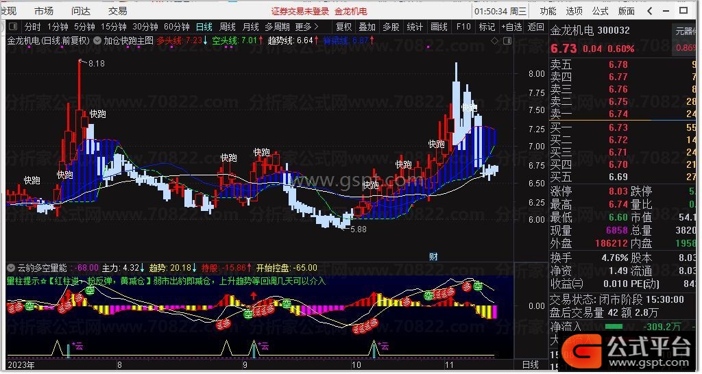Open the 公式 menu
This screenshot has width=702, height=374.
(x=601, y=11)
